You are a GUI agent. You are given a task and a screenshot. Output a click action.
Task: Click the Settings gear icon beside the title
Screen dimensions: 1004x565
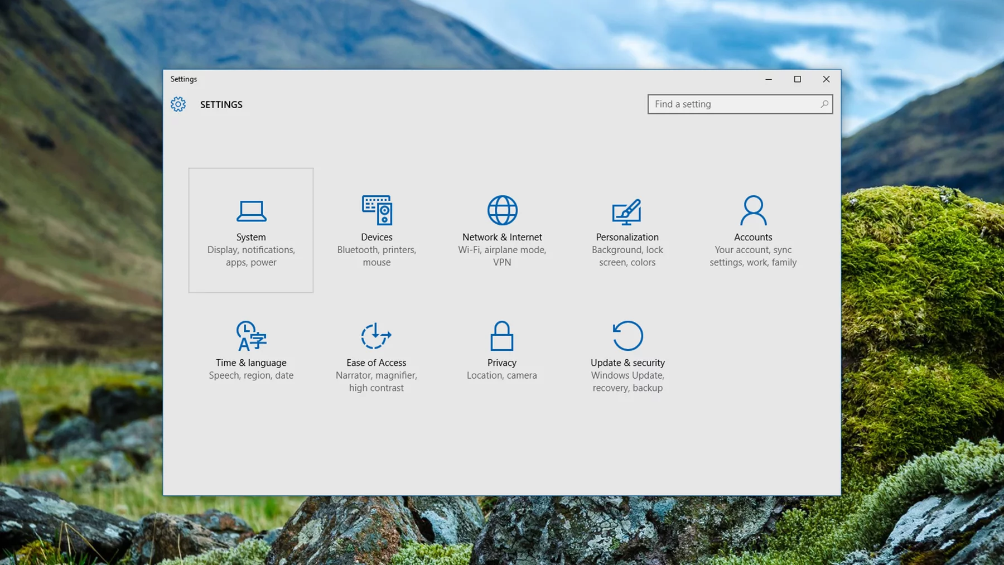coord(177,104)
